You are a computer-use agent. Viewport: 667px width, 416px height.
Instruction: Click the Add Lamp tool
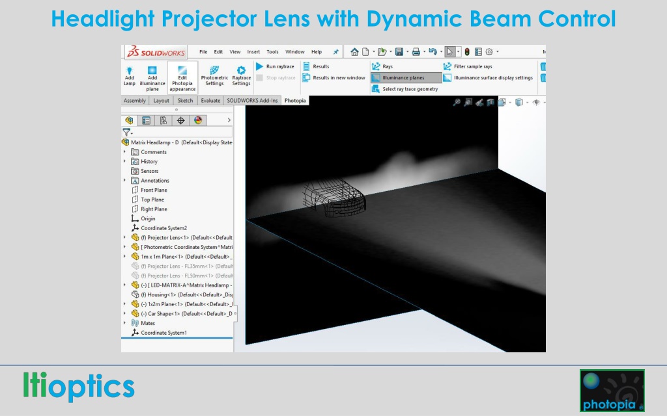click(130, 75)
